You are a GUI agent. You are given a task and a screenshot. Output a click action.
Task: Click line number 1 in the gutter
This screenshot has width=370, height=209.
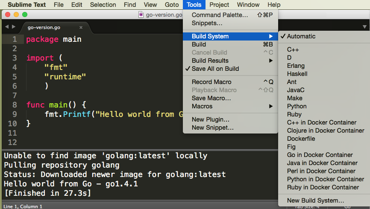pos(15,39)
